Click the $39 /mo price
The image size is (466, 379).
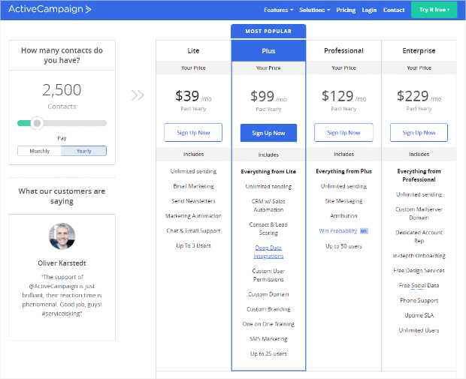pyautogui.click(x=193, y=96)
